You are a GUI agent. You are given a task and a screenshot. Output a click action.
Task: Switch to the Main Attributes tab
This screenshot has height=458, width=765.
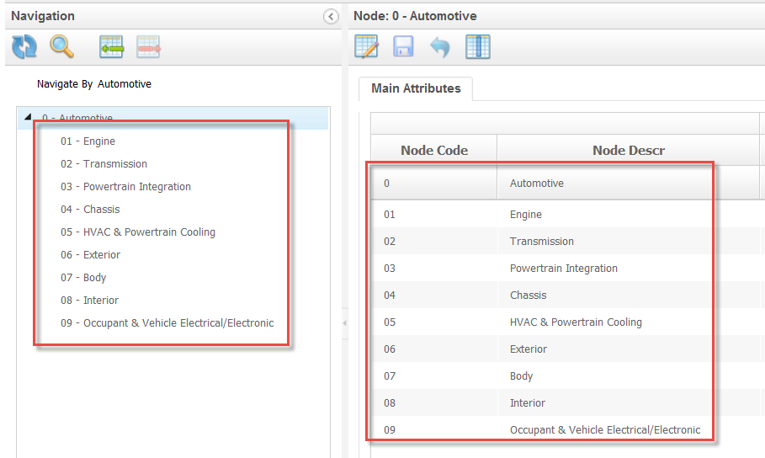(x=416, y=88)
